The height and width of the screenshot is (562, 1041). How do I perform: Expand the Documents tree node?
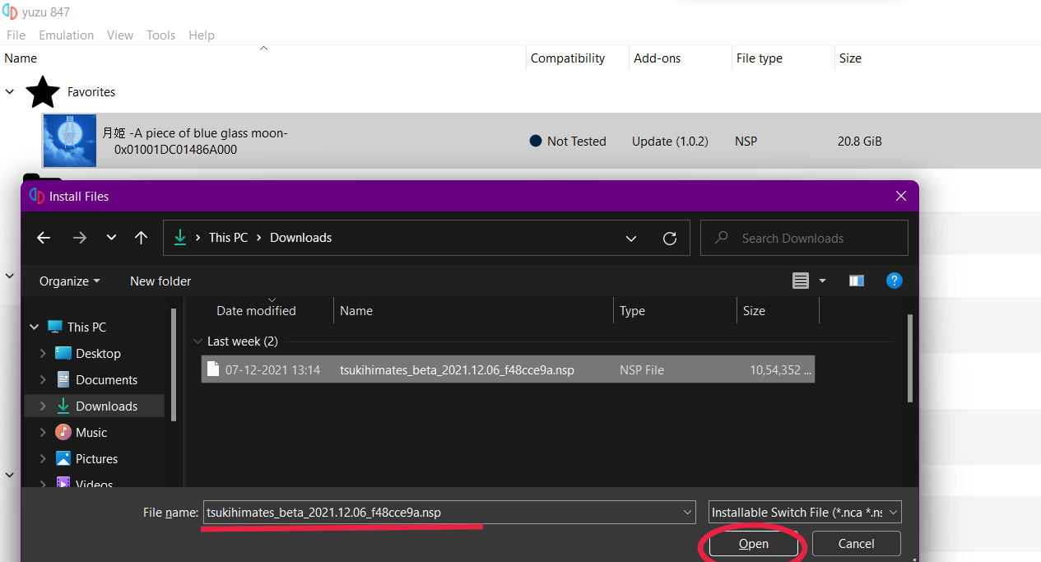pos(43,380)
